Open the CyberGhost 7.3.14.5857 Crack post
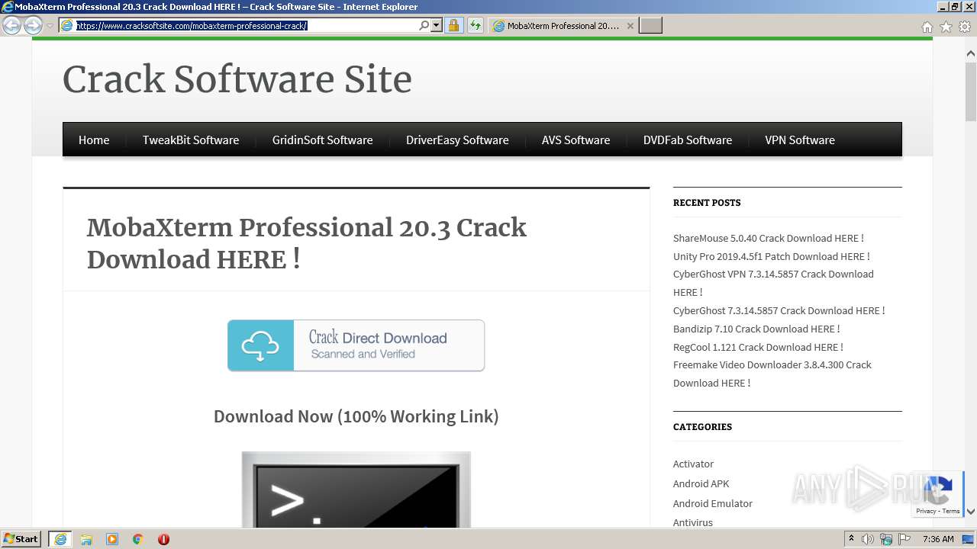The image size is (977, 549). pos(779,310)
